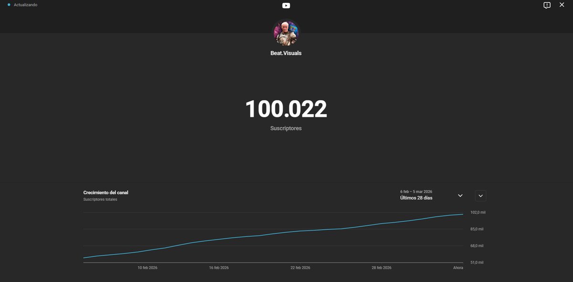Click the 102,0 mil axis value

(477, 212)
